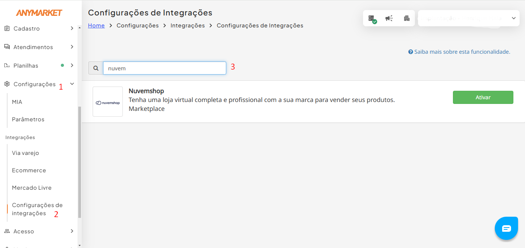
Task: Select Parâmetros in the sidebar
Action: 28,119
